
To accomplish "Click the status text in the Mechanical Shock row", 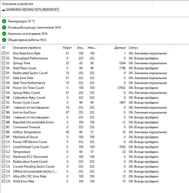I will (x=143, y=137).
